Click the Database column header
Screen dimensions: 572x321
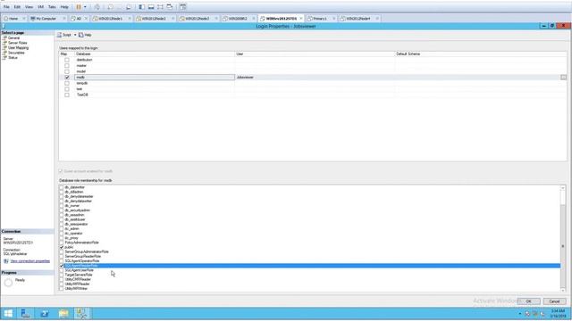click(155, 53)
